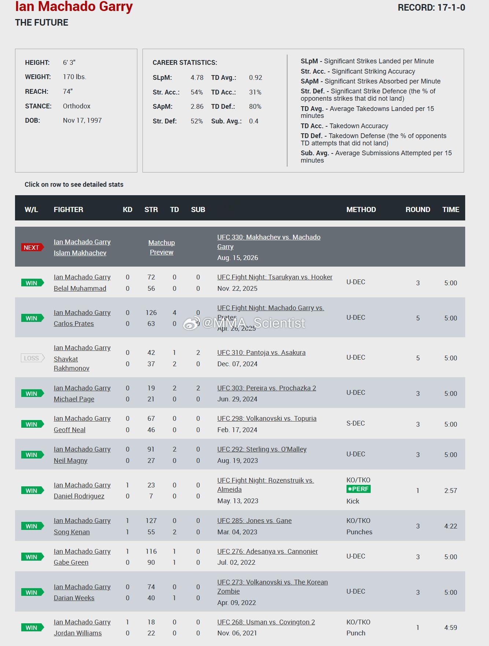Open Islam Makhachev's fighter page
The height and width of the screenshot is (646, 489).
pos(80,253)
